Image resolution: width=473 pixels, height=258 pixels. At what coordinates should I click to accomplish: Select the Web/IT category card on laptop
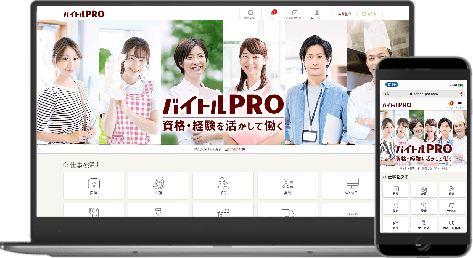(349, 185)
